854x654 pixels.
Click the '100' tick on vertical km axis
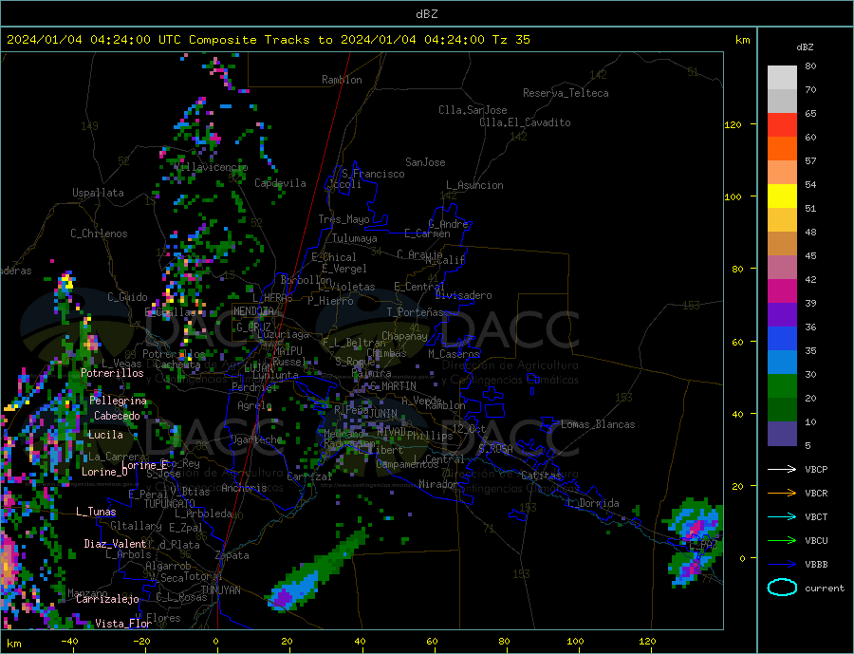click(733, 196)
